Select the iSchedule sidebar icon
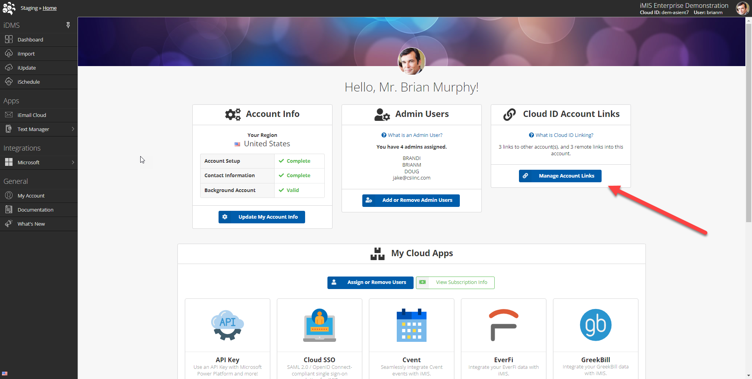 (9, 82)
